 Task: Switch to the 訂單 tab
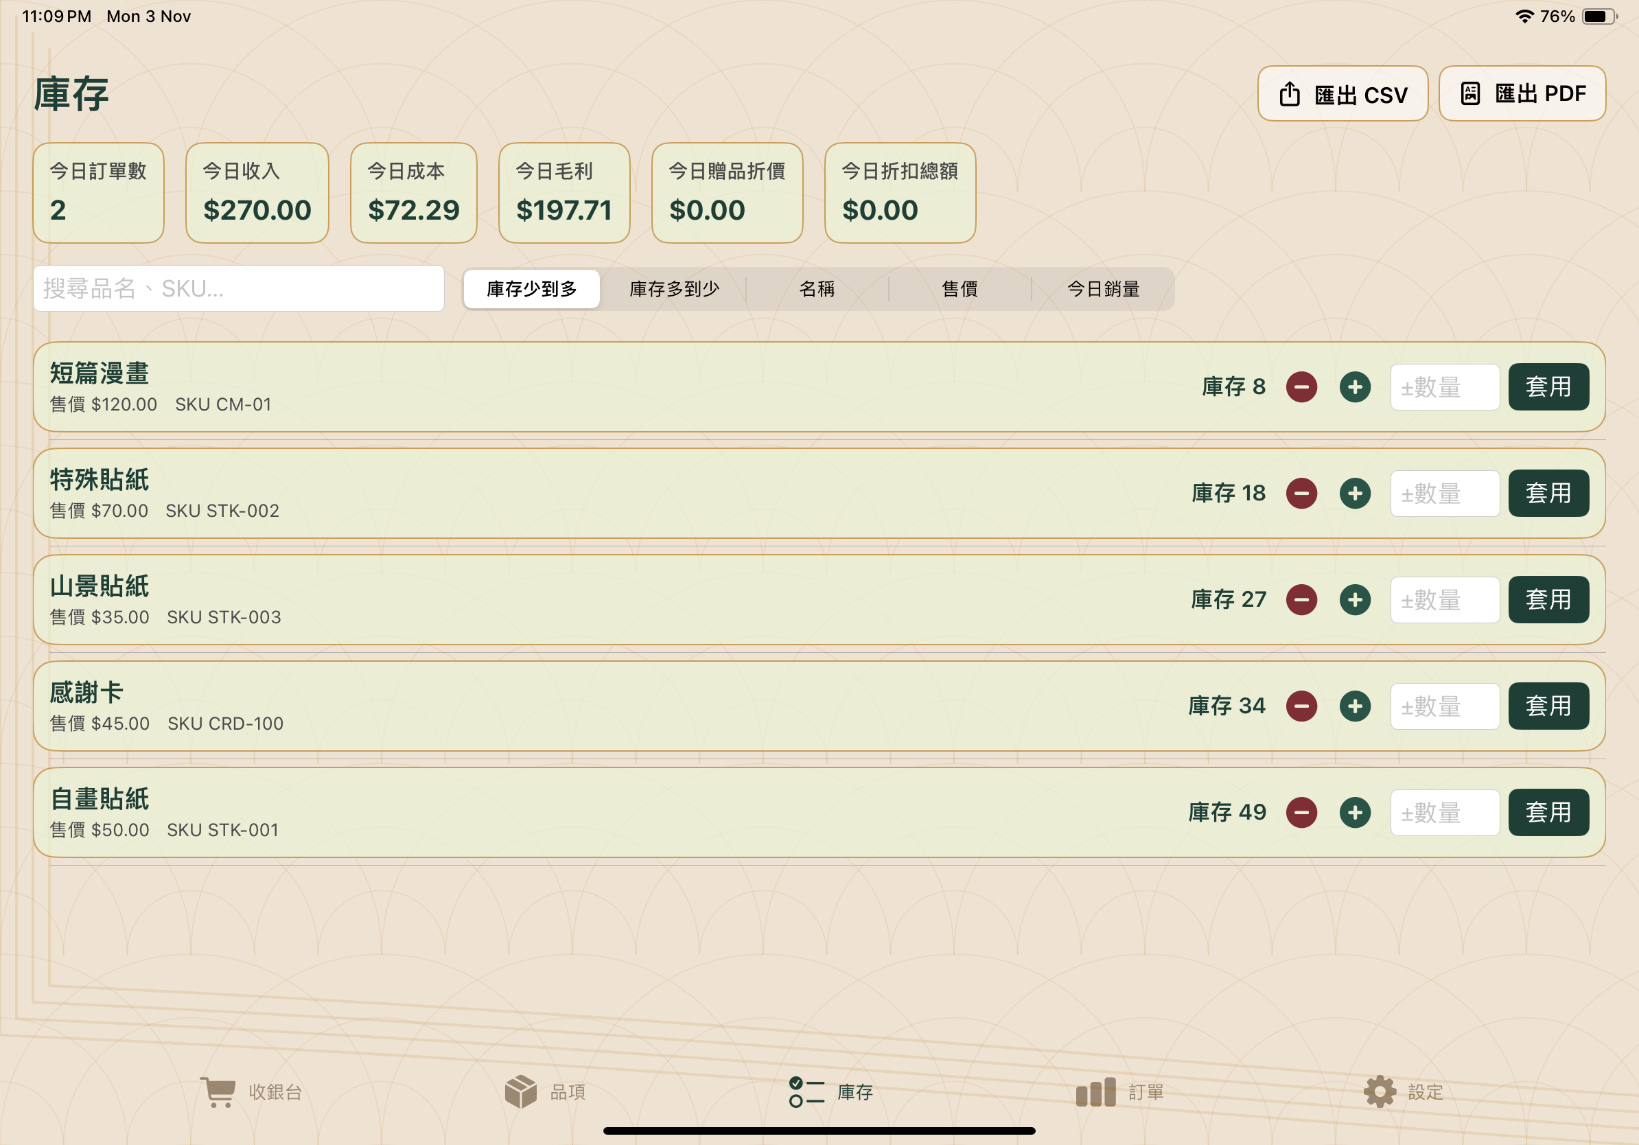click(x=1119, y=1091)
